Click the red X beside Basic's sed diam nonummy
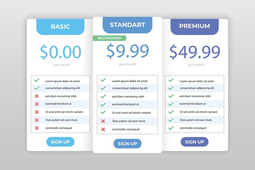Screen dimensions: 255x170 click(37, 96)
